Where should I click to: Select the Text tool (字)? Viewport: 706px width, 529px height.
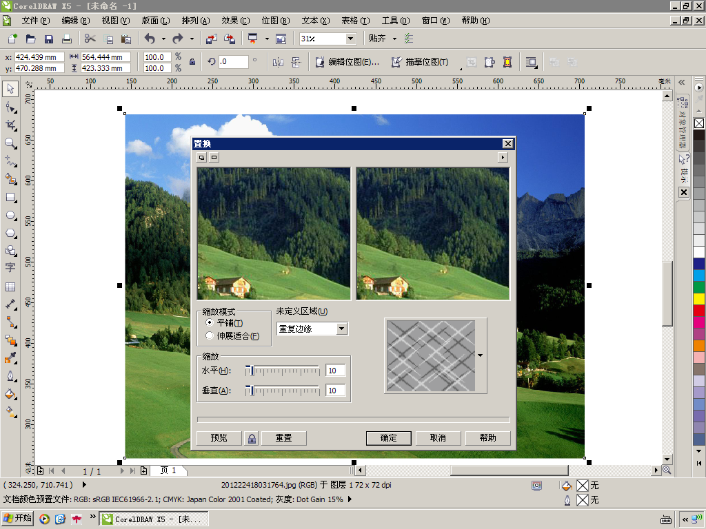[x=10, y=268]
